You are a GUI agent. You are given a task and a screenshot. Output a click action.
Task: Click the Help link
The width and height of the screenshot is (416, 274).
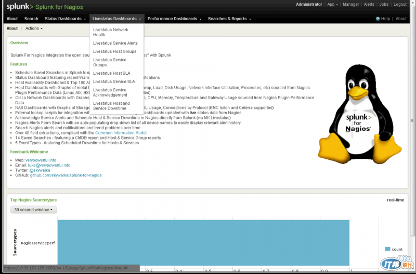(385, 19)
